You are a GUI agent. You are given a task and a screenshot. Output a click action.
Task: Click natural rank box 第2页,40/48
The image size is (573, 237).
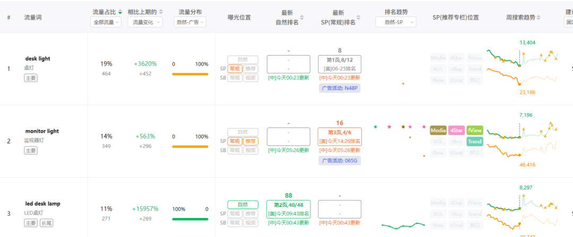click(x=289, y=209)
